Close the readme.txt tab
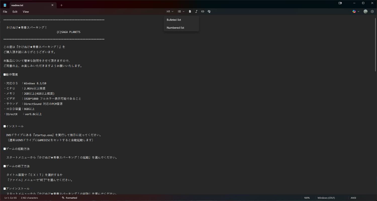The width and height of the screenshot is (377, 201). tap(52, 5)
